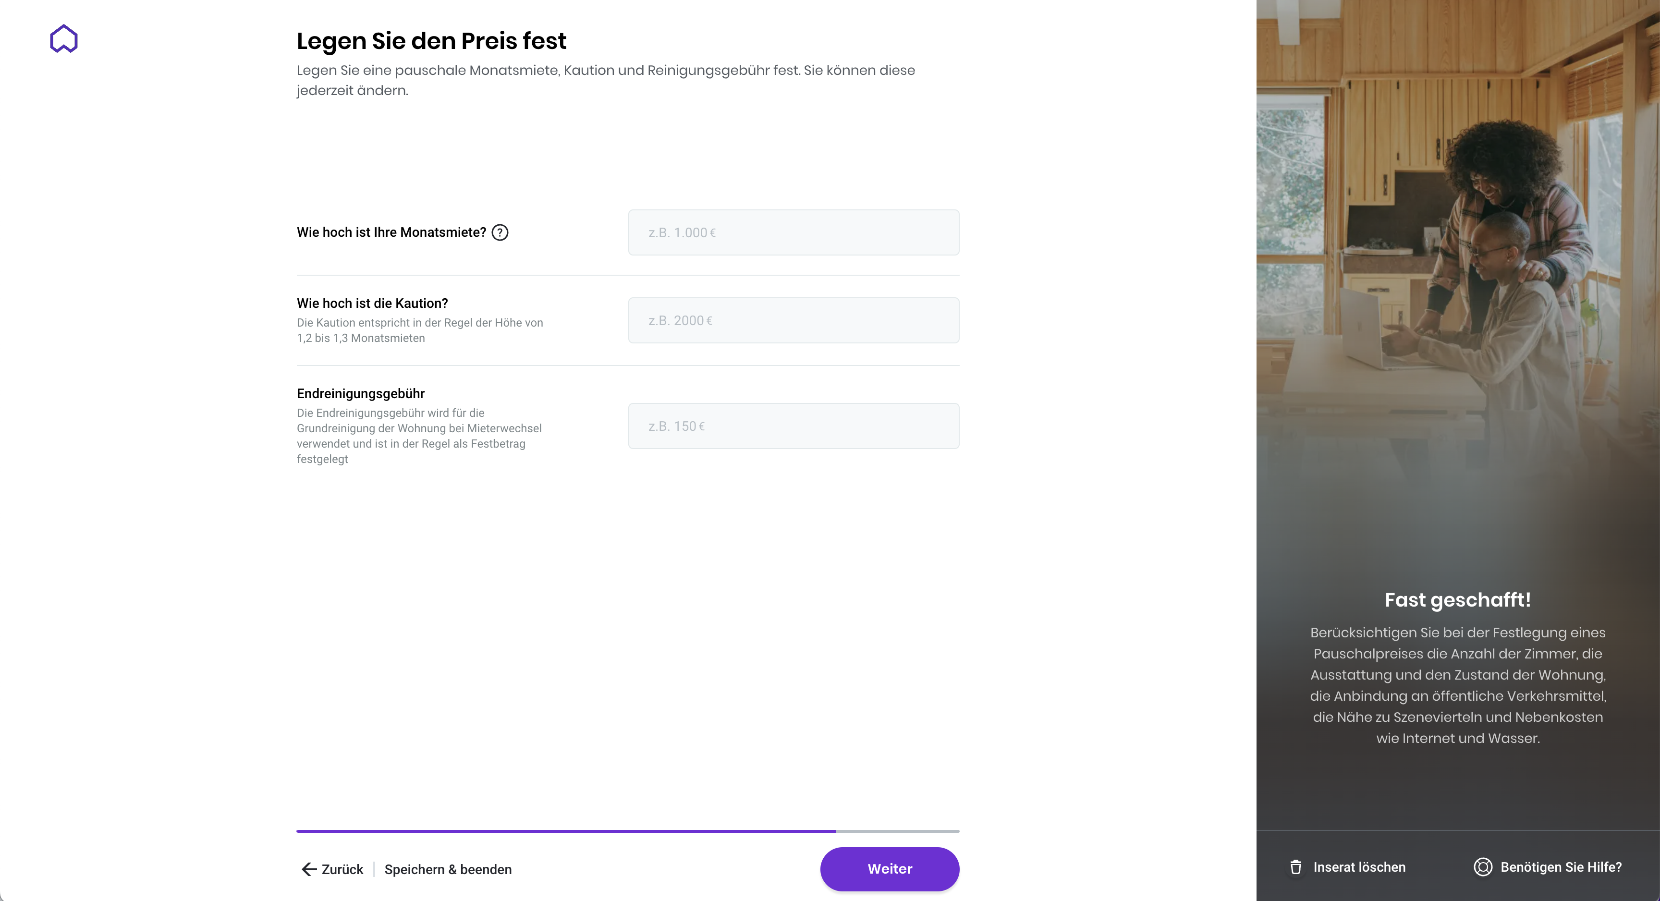Image resolution: width=1660 pixels, height=901 pixels.
Task: Focus the Kaution amount input field
Action: pyautogui.click(x=793, y=320)
